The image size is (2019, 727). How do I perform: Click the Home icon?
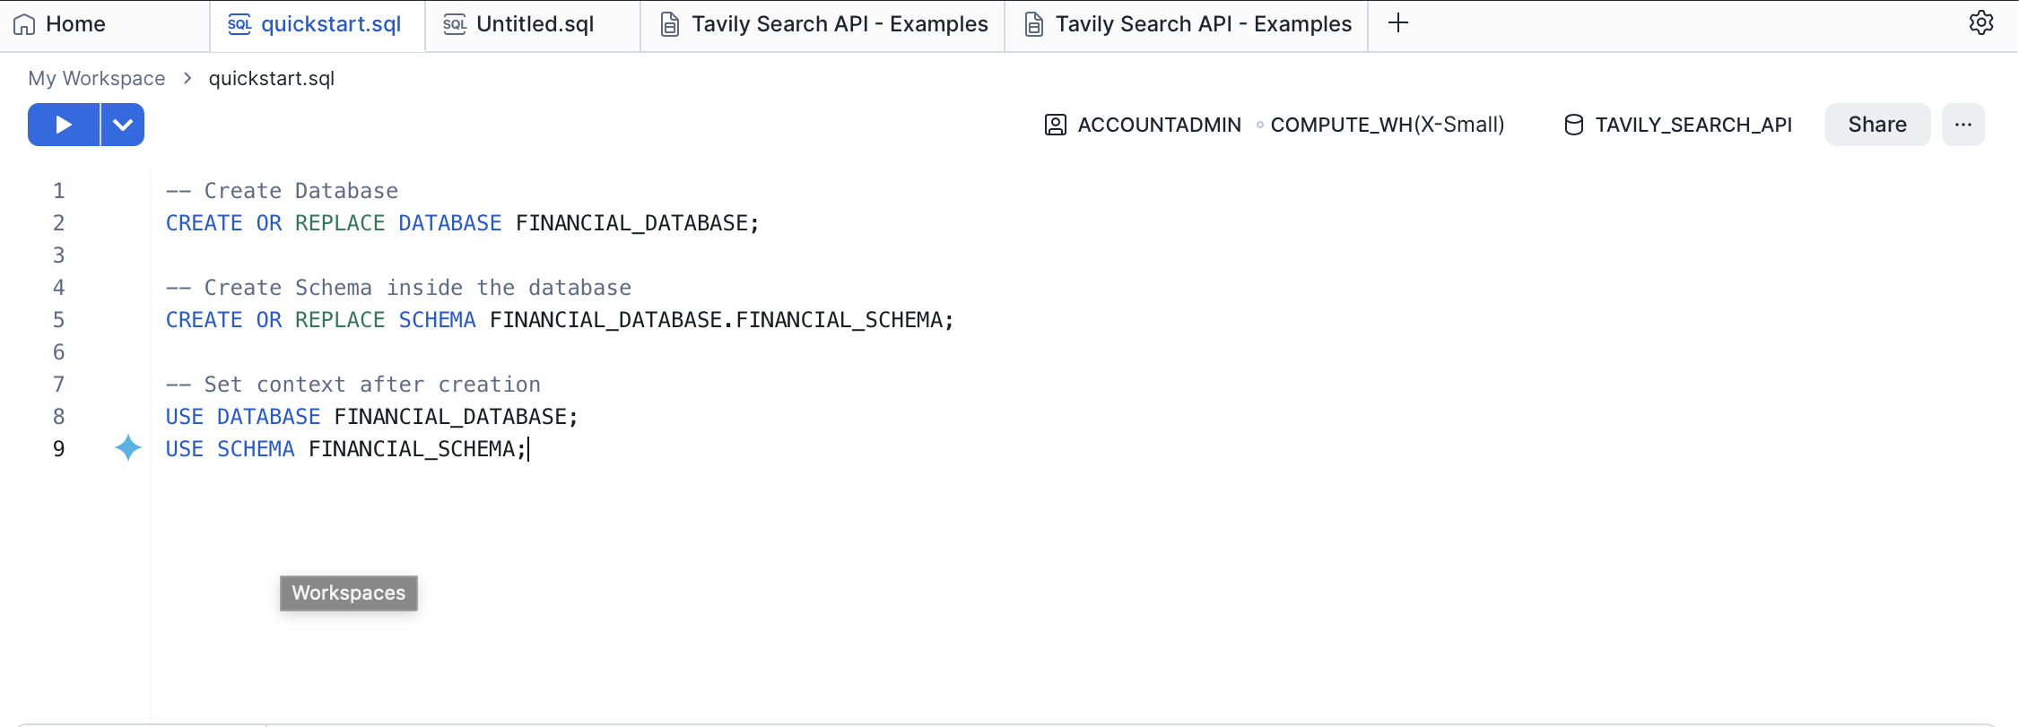pyautogui.click(x=24, y=24)
